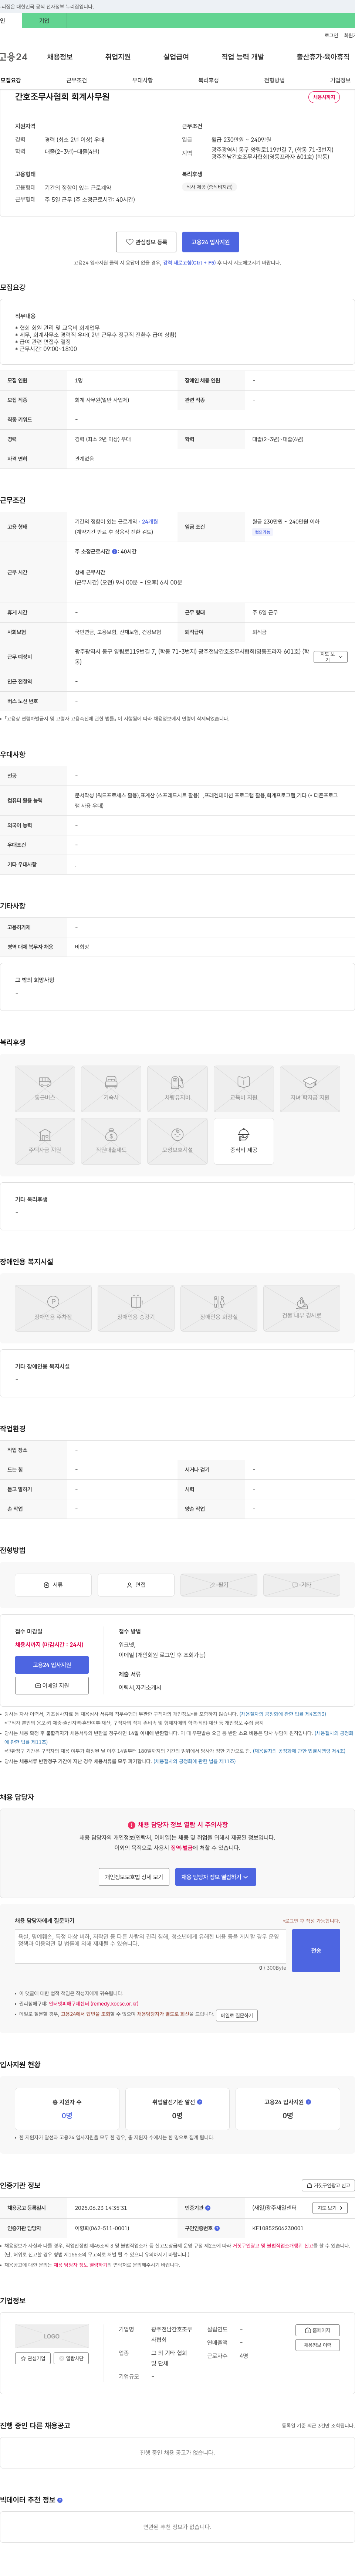Click the 구인인증번호 info icon

(217, 2228)
